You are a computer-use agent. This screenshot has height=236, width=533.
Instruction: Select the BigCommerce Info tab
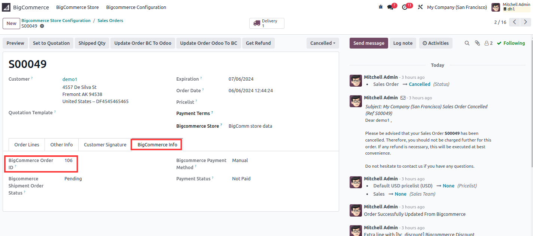158,145
